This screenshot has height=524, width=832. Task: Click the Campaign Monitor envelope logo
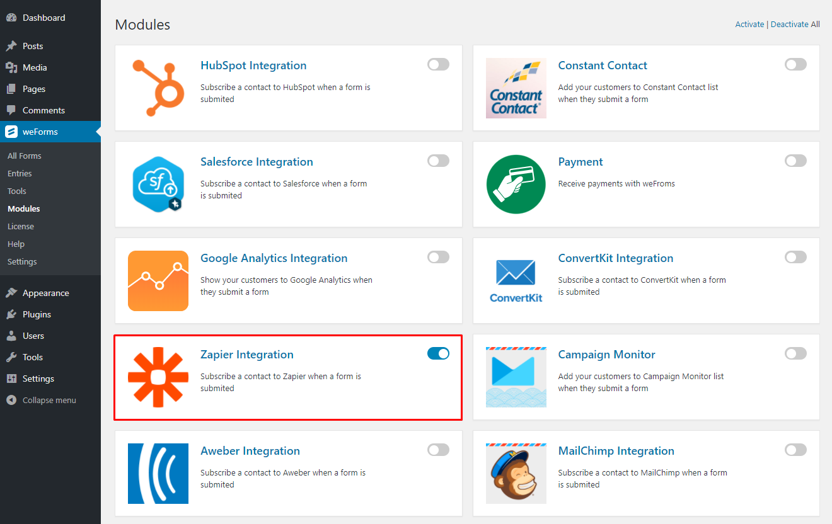click(x=516, y=377)
